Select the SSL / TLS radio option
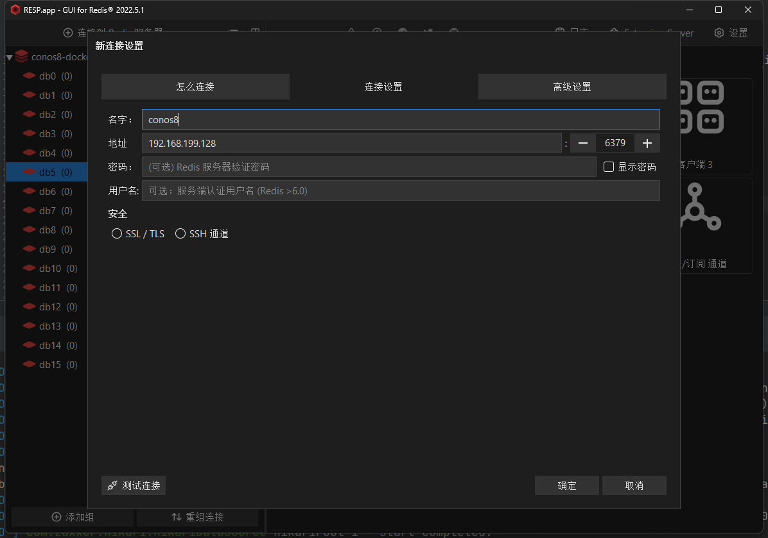 117,234
